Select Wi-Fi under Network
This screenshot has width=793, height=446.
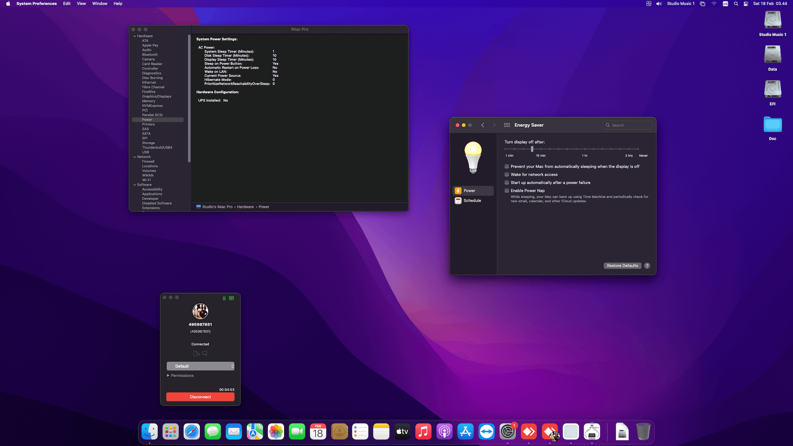(x=146, y=180)
